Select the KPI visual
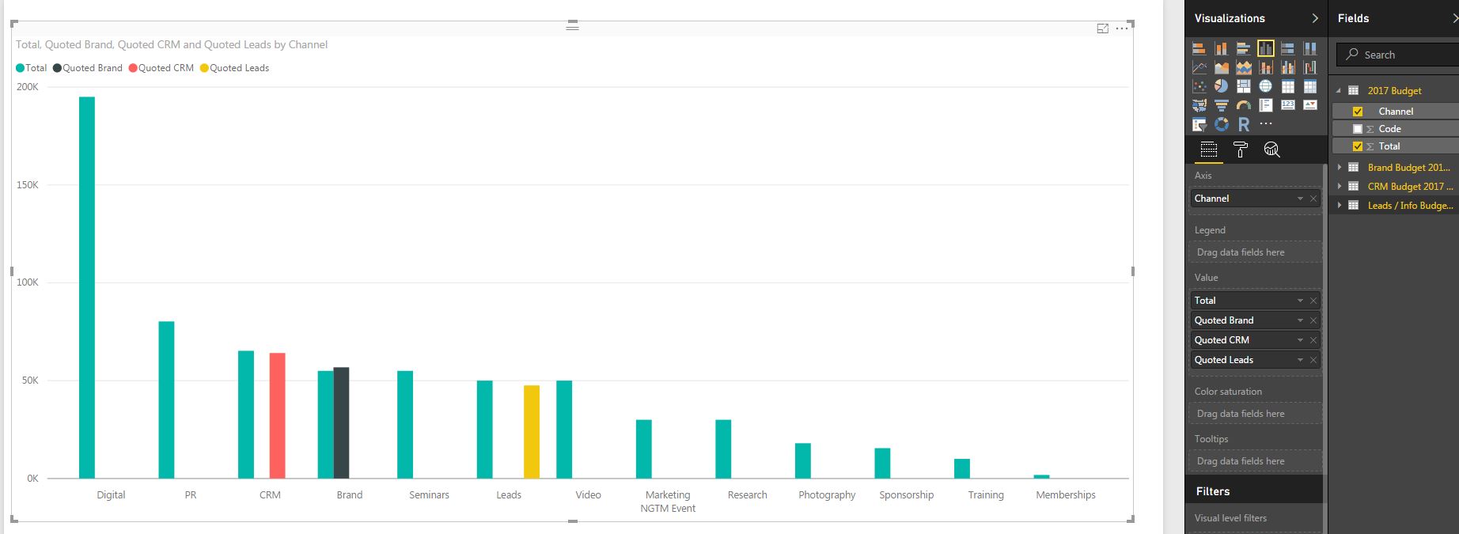The height and width of the screenshot is (534, 1459). (x=1310, y=105)
